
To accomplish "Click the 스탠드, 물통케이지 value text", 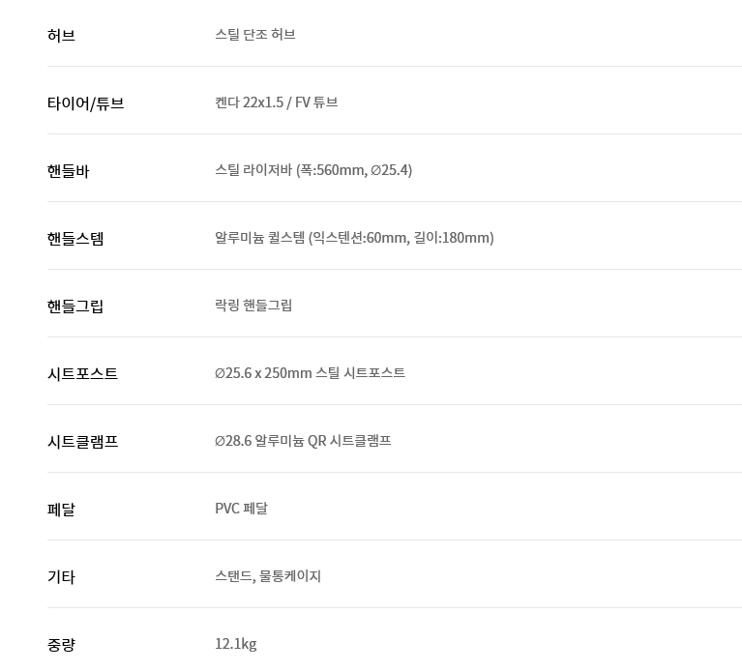I will tap(268, 576).
